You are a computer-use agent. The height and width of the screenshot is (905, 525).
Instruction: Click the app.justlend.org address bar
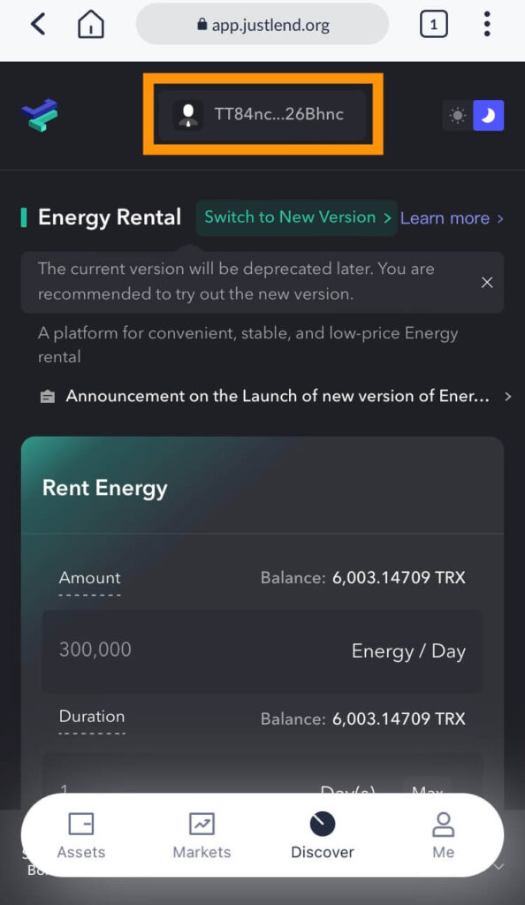click(262, 24)
